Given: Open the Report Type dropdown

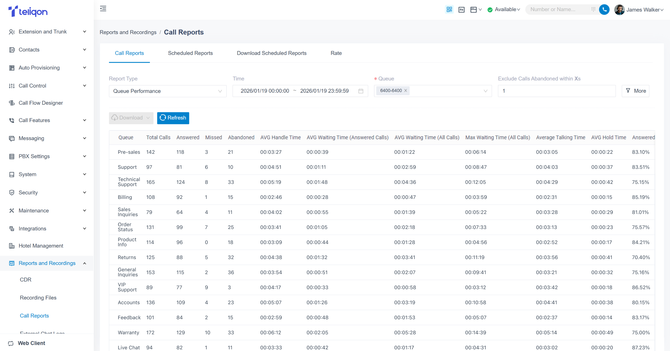Looking at the screenshot, I should (167, 91).
